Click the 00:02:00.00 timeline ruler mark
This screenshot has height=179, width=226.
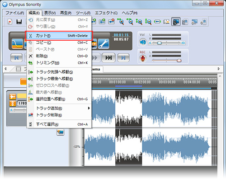click(x=142, y=82)
